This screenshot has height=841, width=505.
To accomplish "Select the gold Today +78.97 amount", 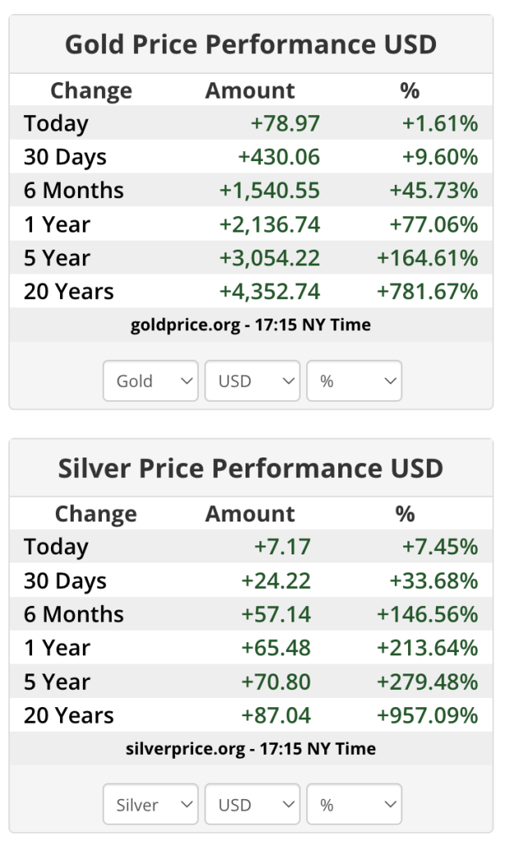I will point(285,124).
